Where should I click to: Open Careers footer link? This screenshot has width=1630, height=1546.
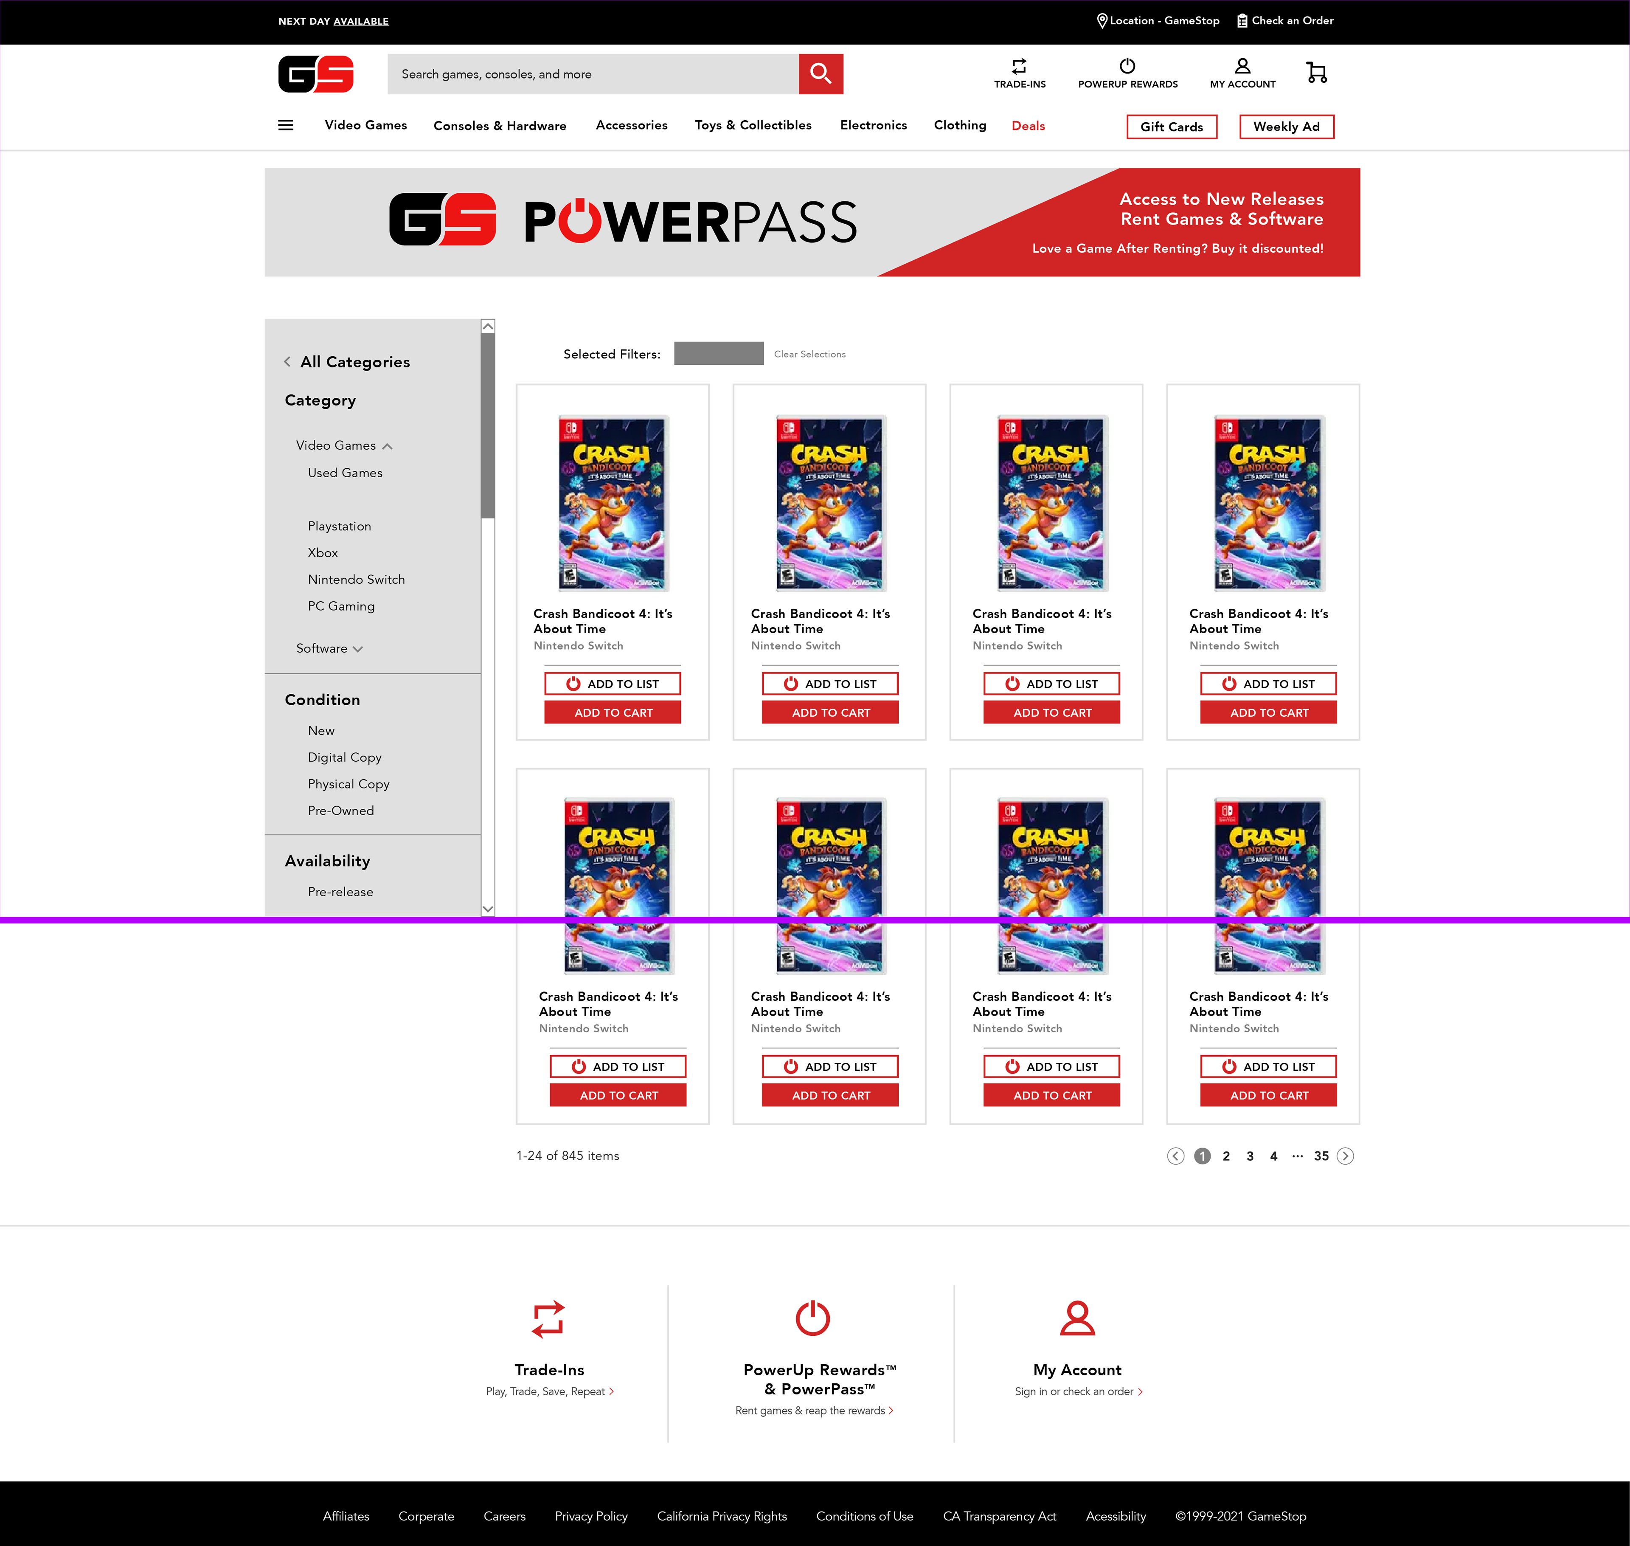[x=504, y=1516]
